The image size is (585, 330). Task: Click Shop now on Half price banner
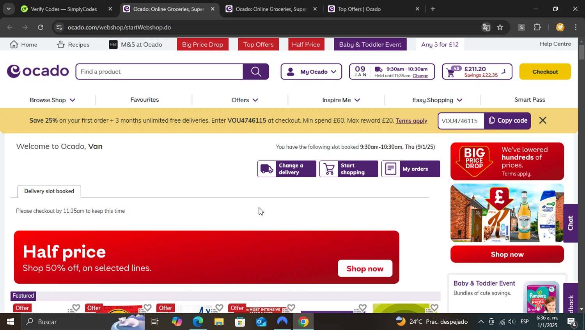(365, 268)
